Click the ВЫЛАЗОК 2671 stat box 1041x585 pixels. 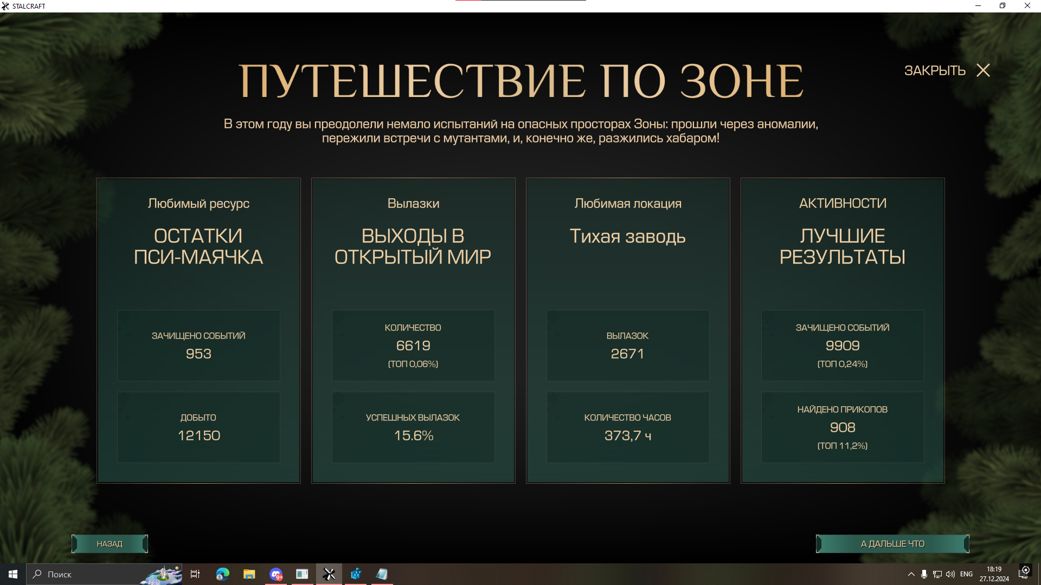(x=628, y=346)
